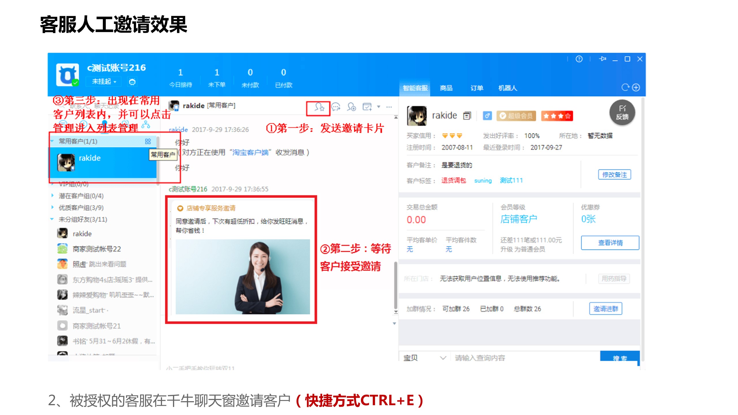Click the 请输入查询内容 search field
Screen dimensions: 738x415
click(525, 358)
